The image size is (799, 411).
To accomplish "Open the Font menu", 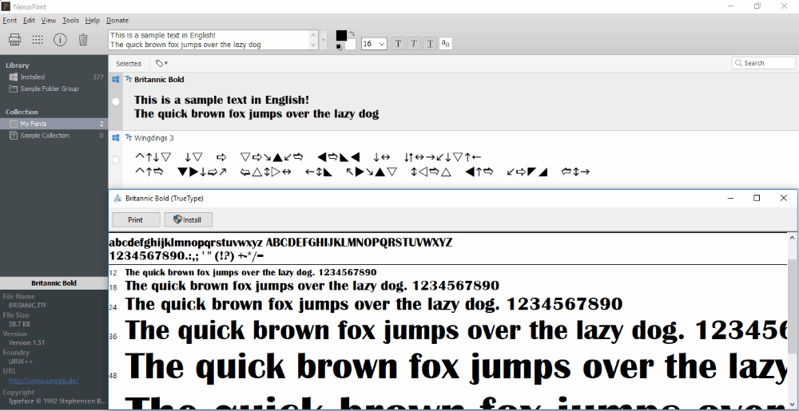I will click(x=10, y=20).
